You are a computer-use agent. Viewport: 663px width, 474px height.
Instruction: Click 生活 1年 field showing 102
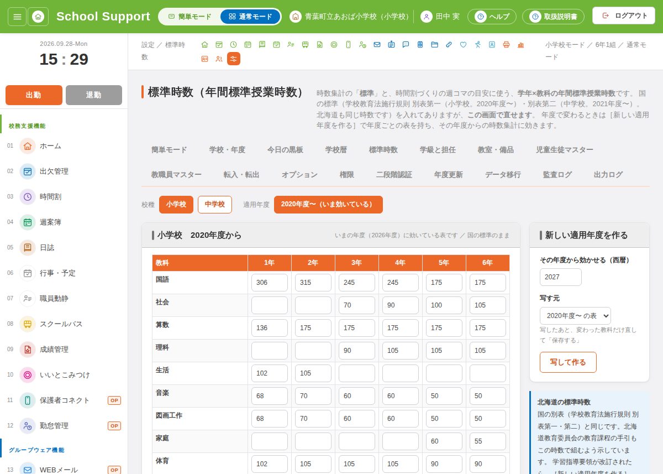tap(270, 373)
